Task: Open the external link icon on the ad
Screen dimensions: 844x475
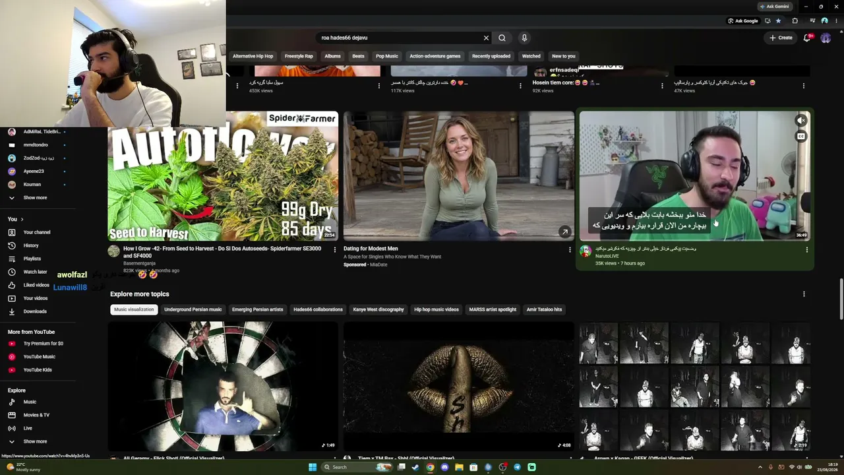Action: (565, 232)
